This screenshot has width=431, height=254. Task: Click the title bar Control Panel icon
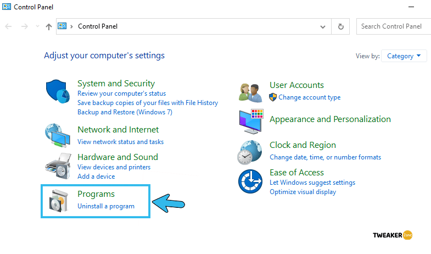click(7, 7)
